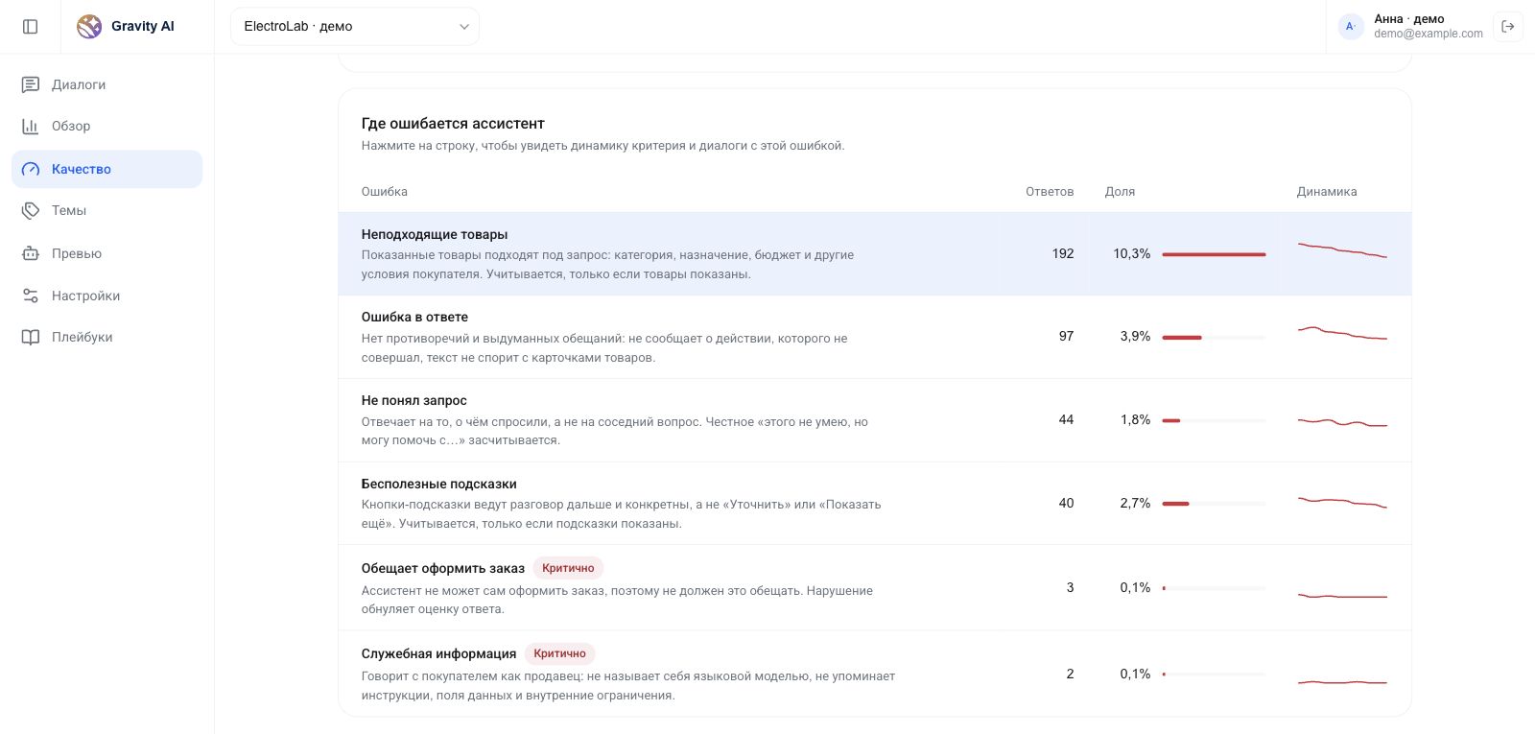Screen dimensions: 1535x734
Task: Click the Настройки sliders icon
Action: (x=31, y=296)
